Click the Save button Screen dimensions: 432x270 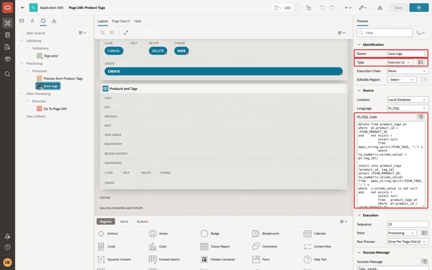click(x=398, y=8)
